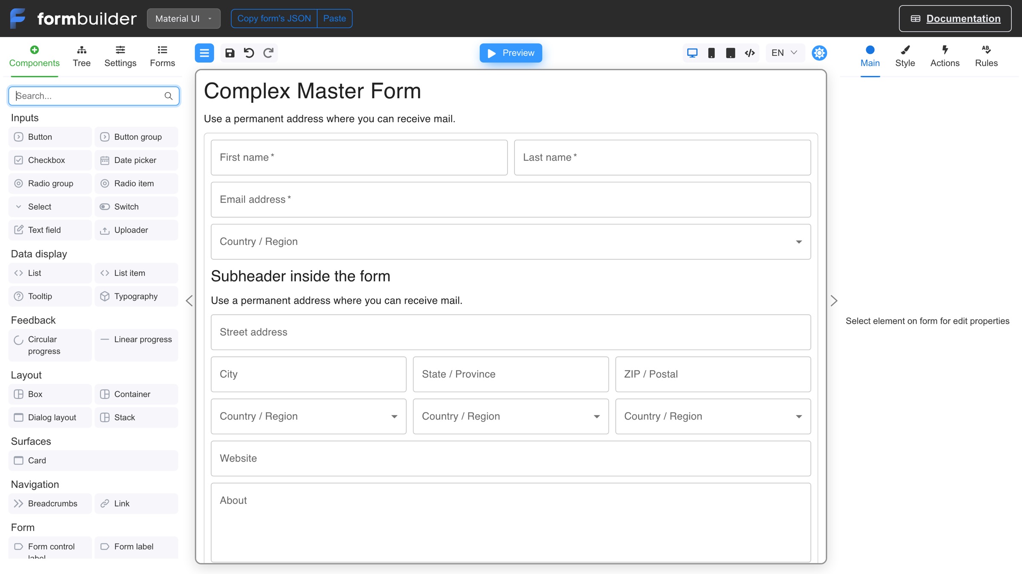Add a Radio group component
The height and width of the screenshot is (574, 1022).
coord(50,183)
